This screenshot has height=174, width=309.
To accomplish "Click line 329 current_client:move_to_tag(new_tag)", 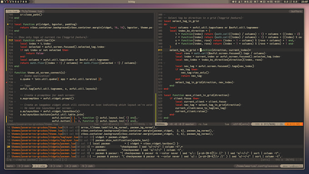I will [x=200, y=108].
